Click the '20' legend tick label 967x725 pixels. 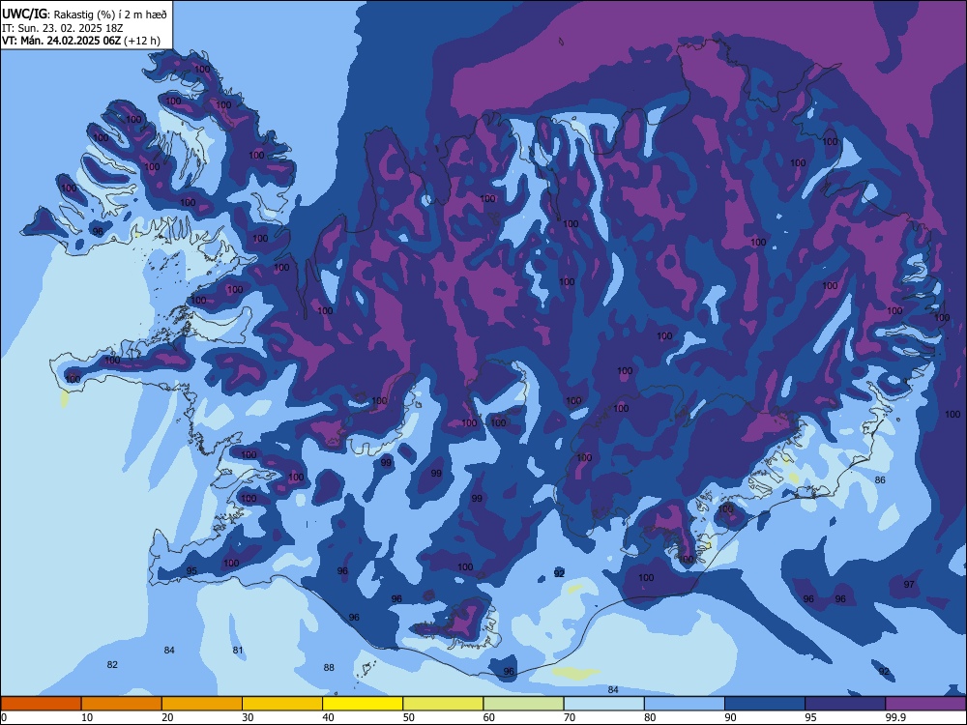click(x=167, y=717)
